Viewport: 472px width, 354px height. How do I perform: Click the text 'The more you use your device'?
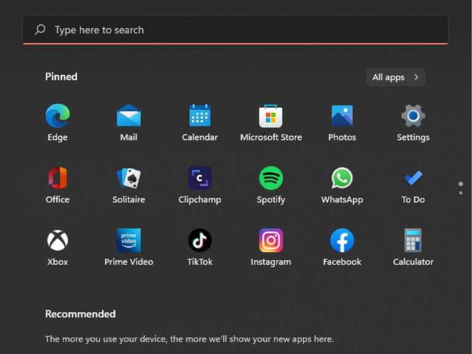point(106,339)
